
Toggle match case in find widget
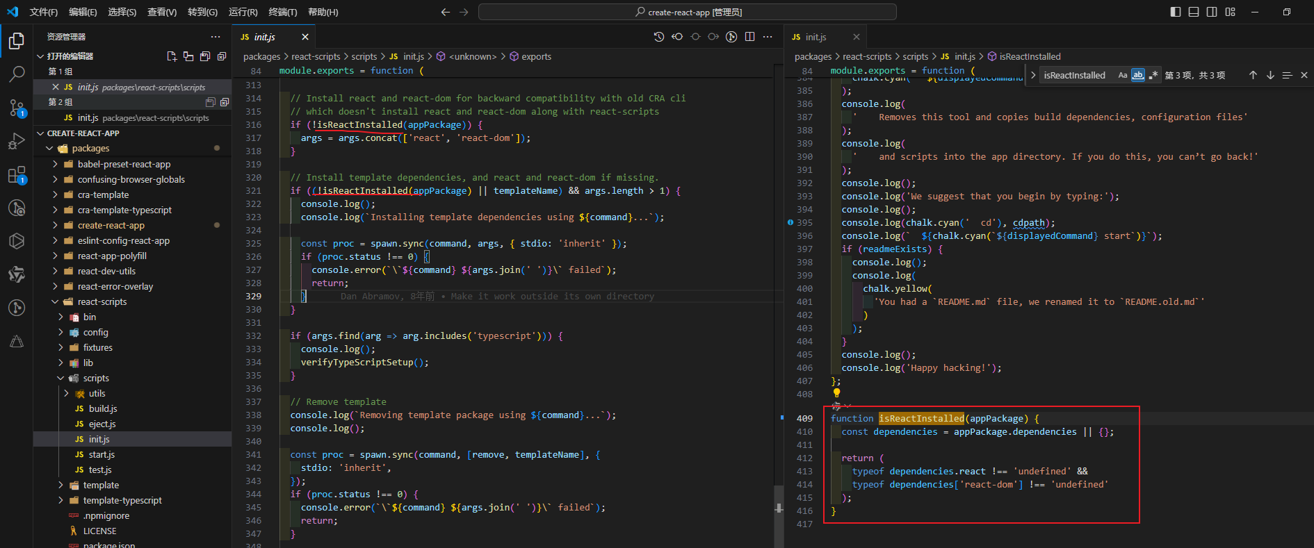pos(1123,75)
